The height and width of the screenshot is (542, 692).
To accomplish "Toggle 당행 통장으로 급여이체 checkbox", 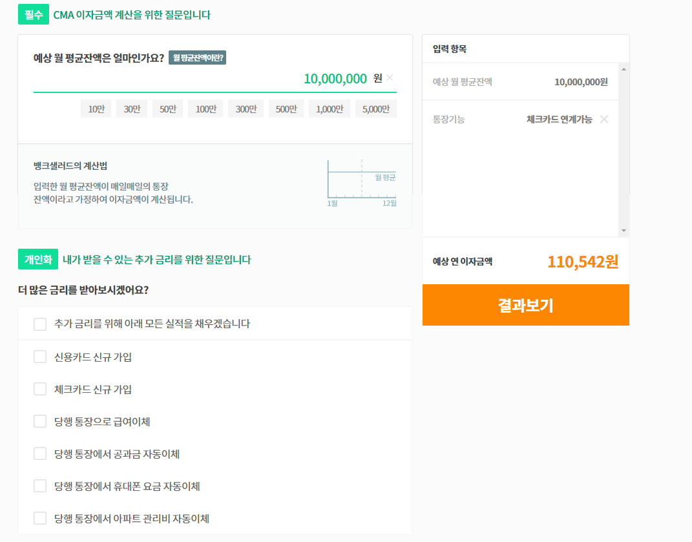I will (x=40, y=421).
